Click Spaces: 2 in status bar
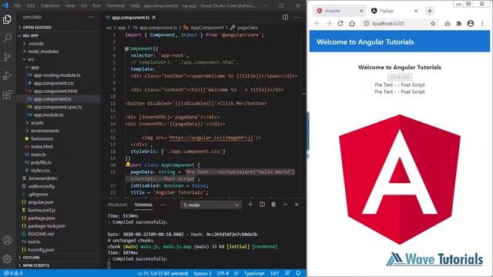 (x=202, y=273)
